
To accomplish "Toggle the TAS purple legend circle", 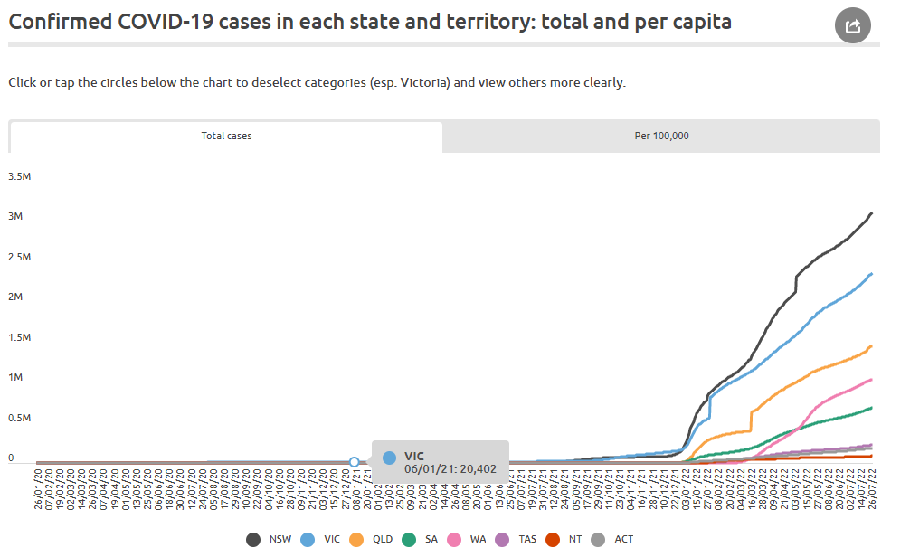I will click(502, 540).
